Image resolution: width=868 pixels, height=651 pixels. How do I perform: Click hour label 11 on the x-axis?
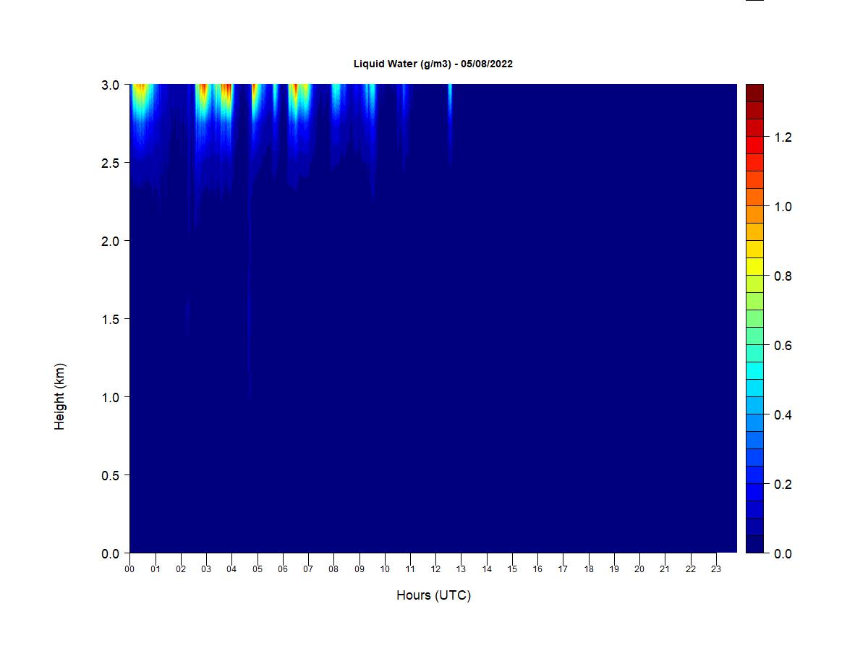coord(410,569)
